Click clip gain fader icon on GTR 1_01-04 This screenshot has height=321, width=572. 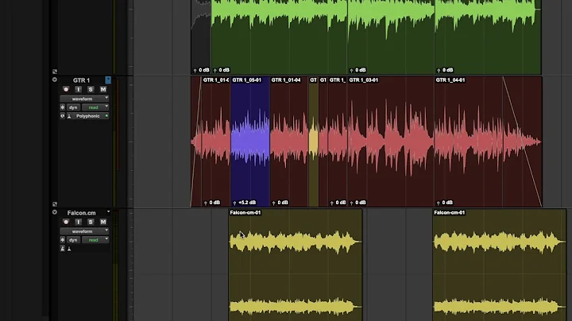(274, 203)
